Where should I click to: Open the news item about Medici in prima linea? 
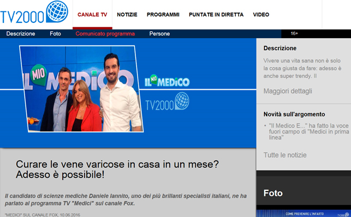(x=308, y=131)
